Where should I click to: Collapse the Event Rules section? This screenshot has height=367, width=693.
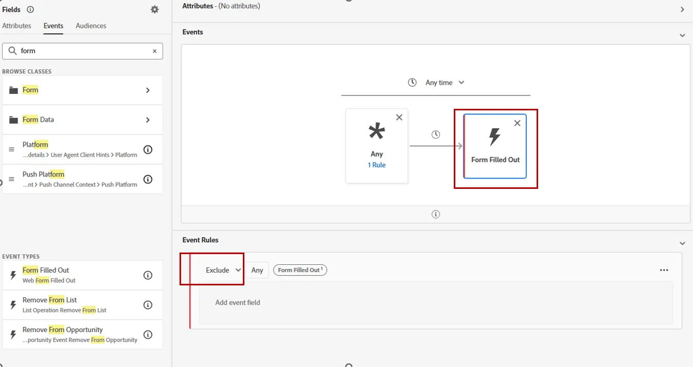tap(682, 243)
